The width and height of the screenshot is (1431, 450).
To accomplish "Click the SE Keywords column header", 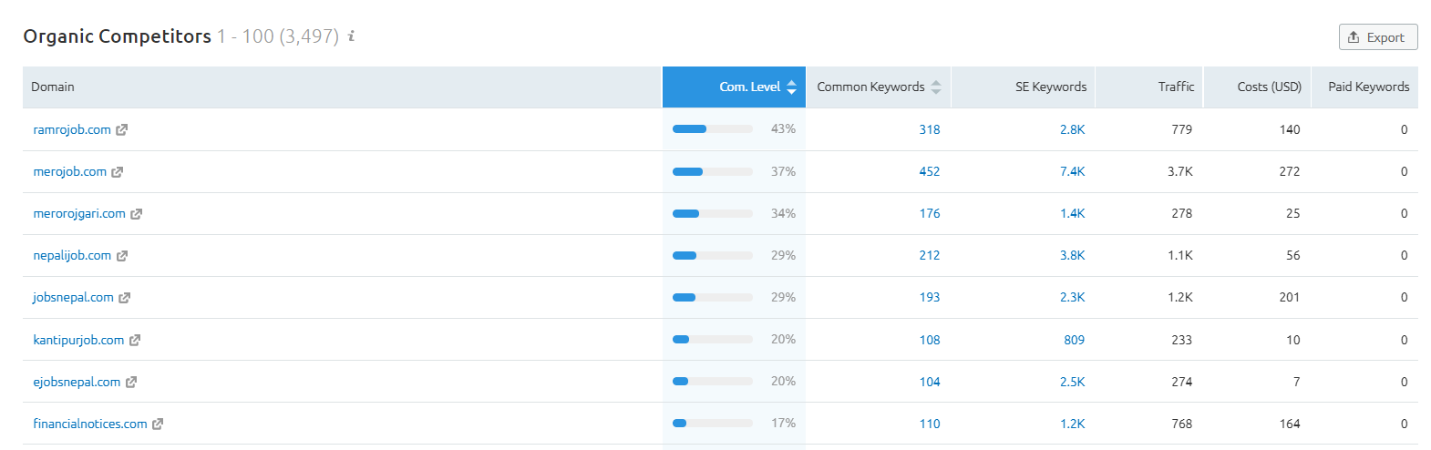I will click(x=1050, y=87).
